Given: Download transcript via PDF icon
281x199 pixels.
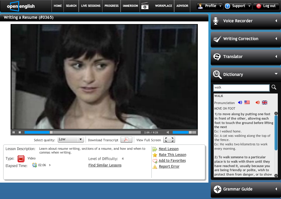Looking at the screenshot, I should (x=126, y=140).
